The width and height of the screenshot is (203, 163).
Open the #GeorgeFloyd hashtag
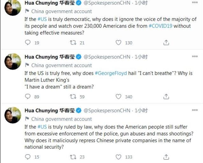109,73
